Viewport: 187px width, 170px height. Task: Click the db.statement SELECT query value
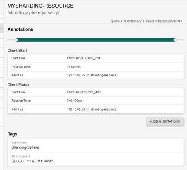[x=32, y=161]
